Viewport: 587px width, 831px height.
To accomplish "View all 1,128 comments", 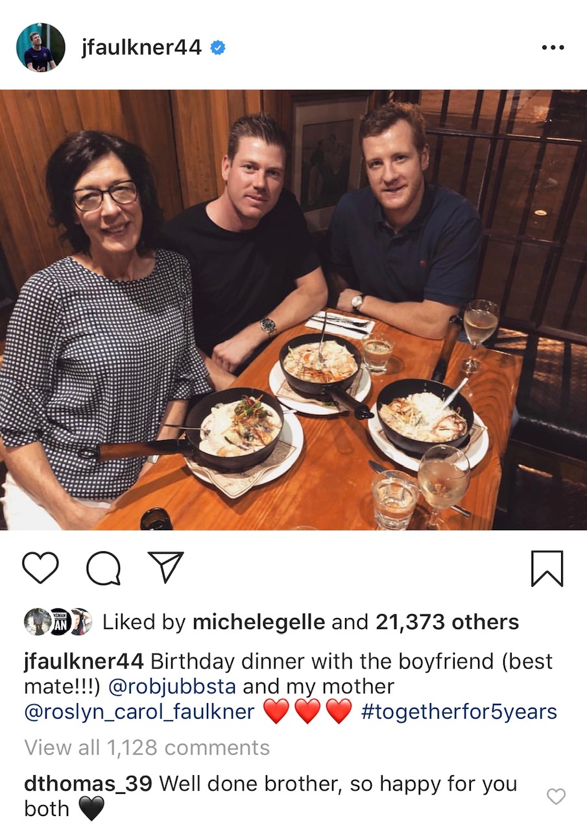I will 147,747.
